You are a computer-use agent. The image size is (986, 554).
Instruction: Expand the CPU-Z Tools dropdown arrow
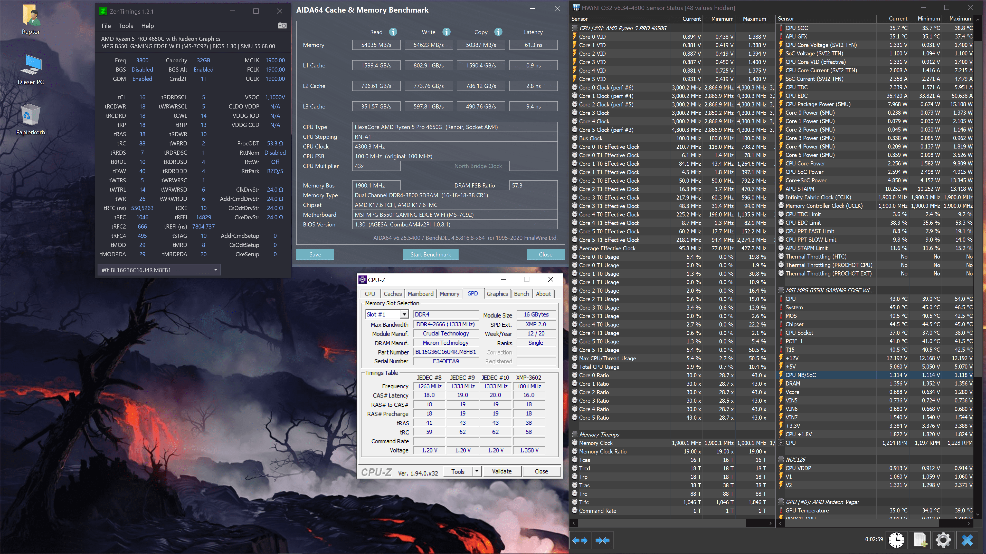point(477,471)
